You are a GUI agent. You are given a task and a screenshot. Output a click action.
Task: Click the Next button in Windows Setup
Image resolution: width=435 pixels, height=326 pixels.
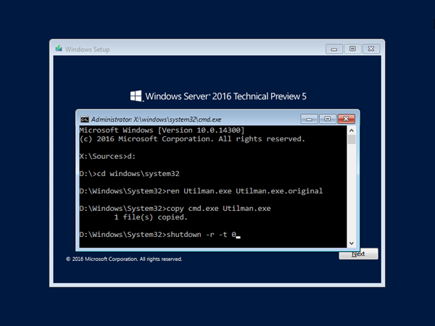[358, 254]
